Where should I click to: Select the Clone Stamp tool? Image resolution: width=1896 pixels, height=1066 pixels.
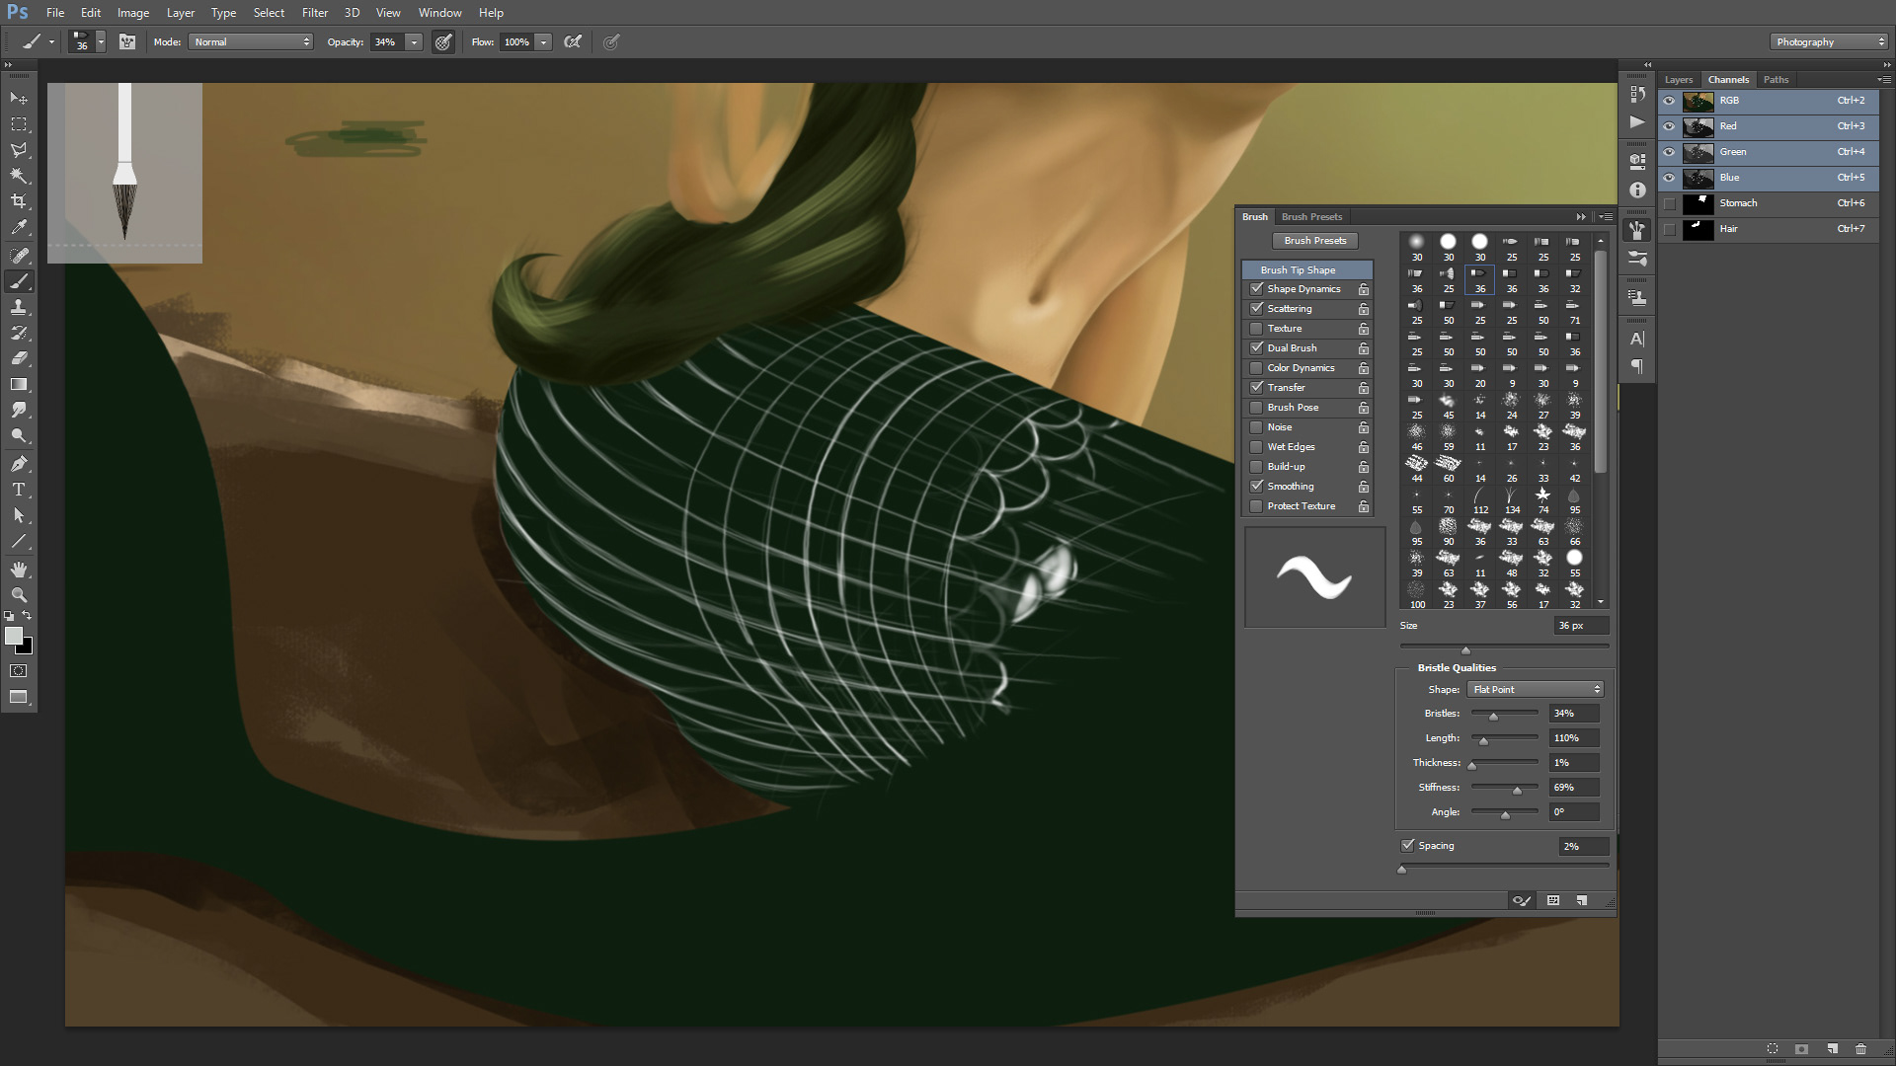pos(19,307)
